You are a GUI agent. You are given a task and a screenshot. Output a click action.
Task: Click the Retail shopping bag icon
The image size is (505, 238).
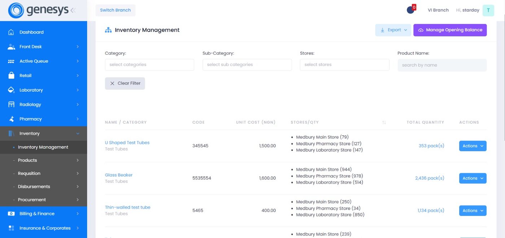pyautogui.click(x=11, y=75)
